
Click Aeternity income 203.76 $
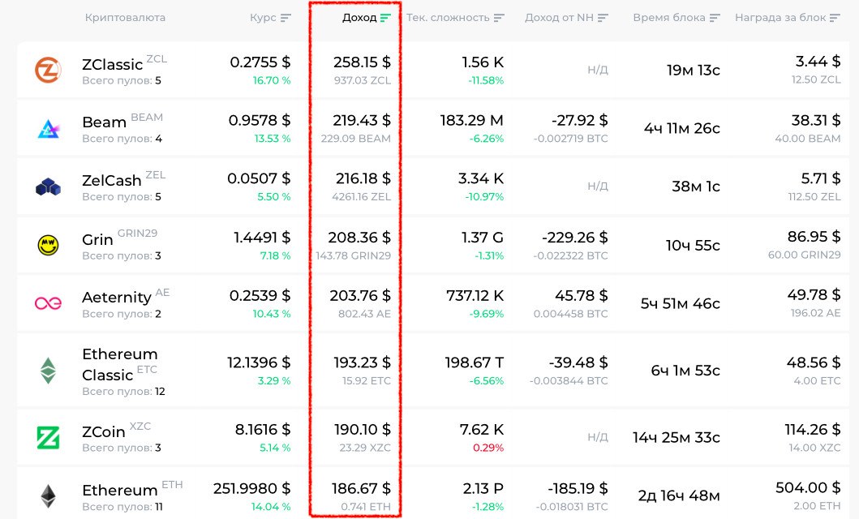point(360,296)
